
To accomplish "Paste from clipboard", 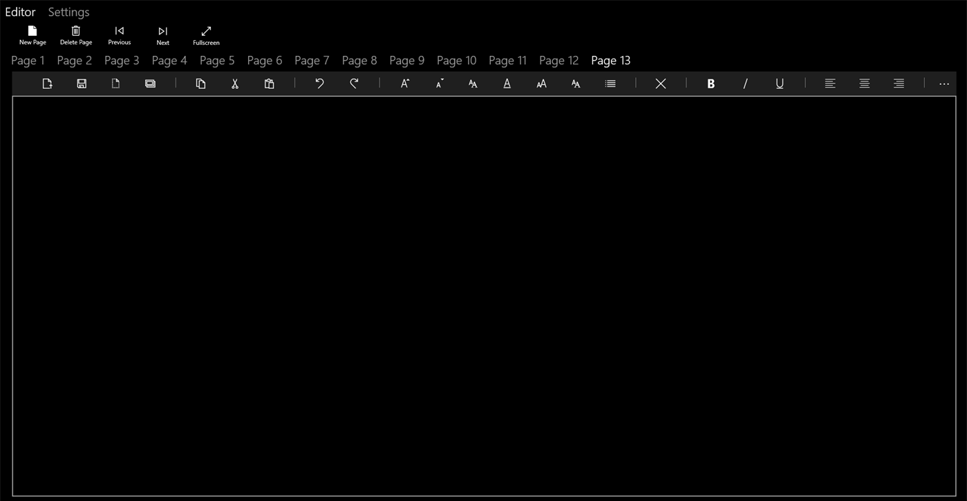I will point(269,83).
